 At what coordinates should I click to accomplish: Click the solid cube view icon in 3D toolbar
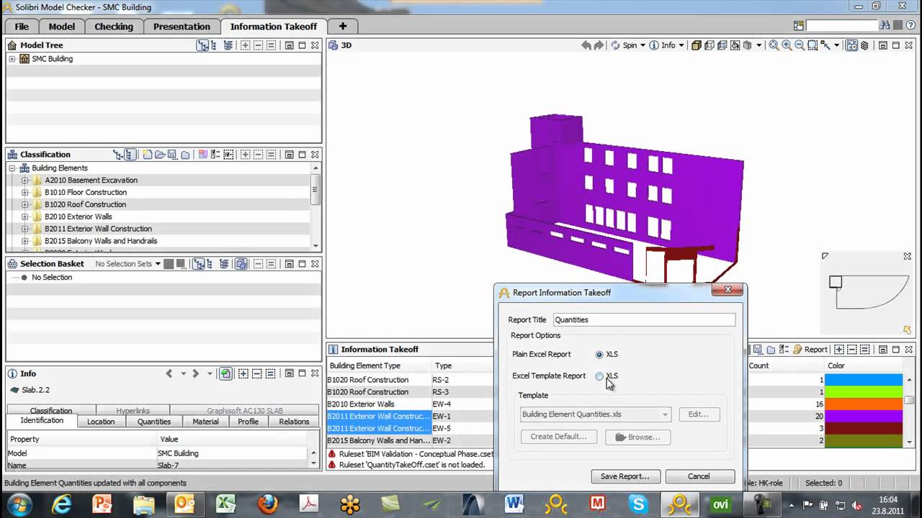[697, 45]
